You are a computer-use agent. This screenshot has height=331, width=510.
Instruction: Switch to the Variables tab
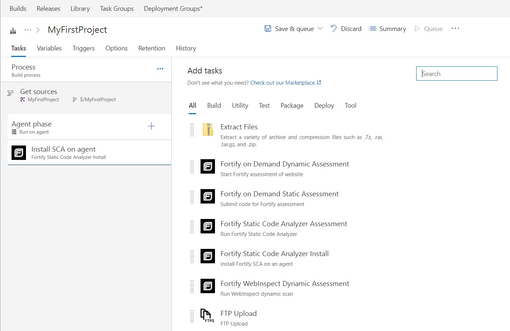point(49,48)
